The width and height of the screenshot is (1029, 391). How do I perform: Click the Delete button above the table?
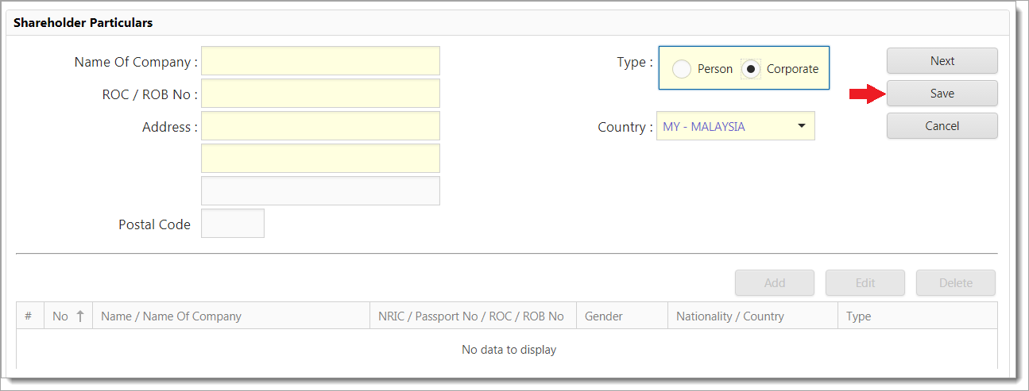(955, 283)
